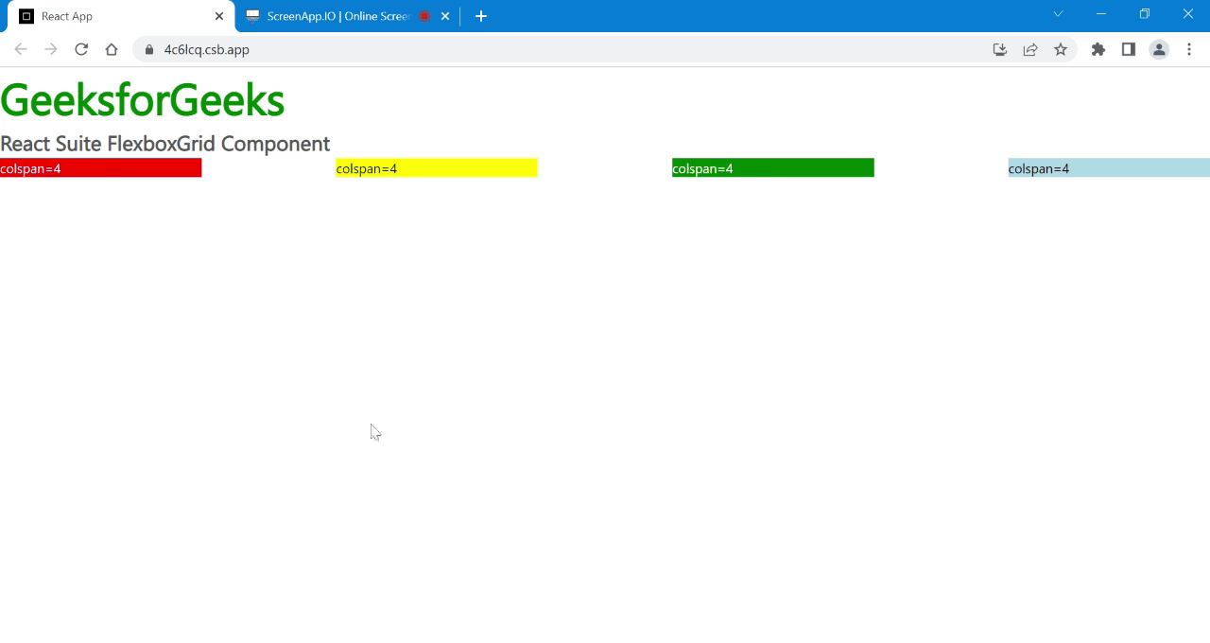The image size is (1210, 643).
Task: Install the app via the download icon in the address bar
Action: point(1000,49)
